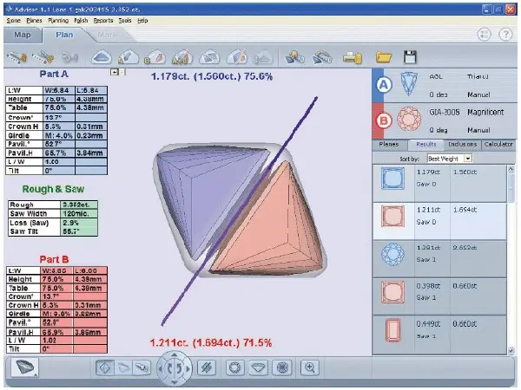Select the diamond side profile view icon
The image size is (521, 390).
(x=258, y=367)
